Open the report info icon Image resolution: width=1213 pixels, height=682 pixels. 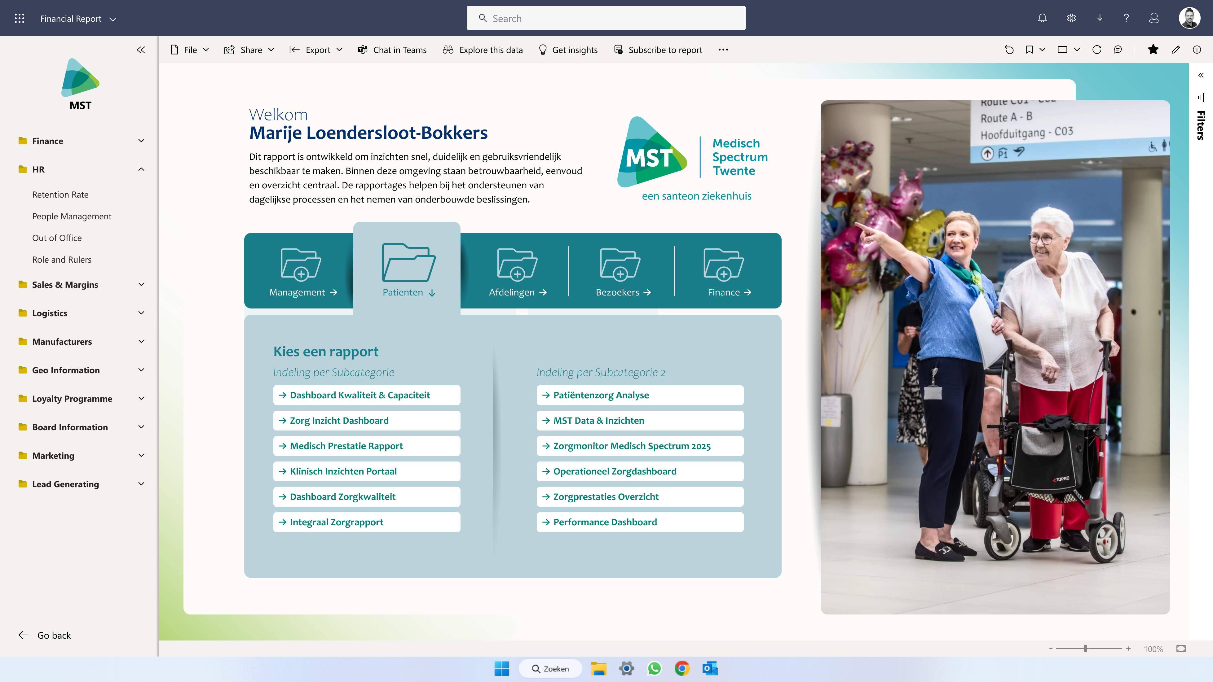click(1197, 50)
